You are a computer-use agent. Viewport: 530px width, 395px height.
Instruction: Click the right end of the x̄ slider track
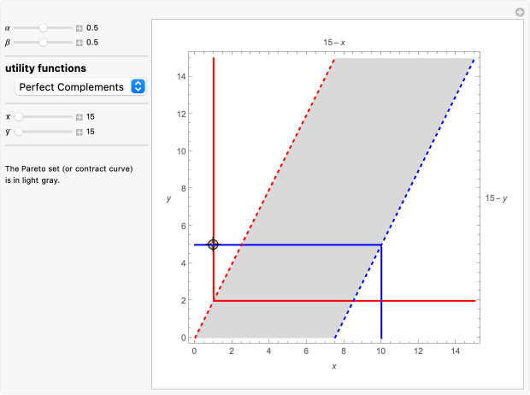tap(72, 117)
